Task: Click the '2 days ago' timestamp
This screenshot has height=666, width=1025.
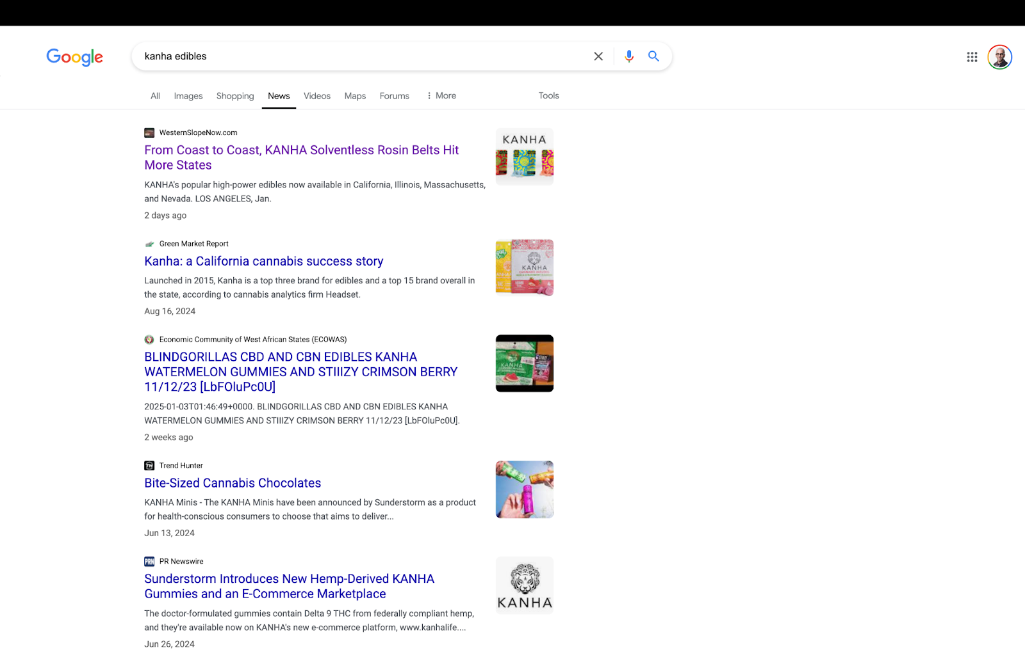Action: coord(165,216)
